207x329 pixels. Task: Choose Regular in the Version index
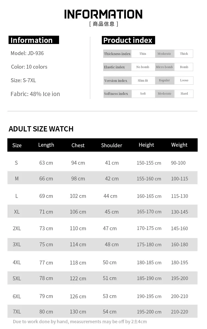[164, 80]
